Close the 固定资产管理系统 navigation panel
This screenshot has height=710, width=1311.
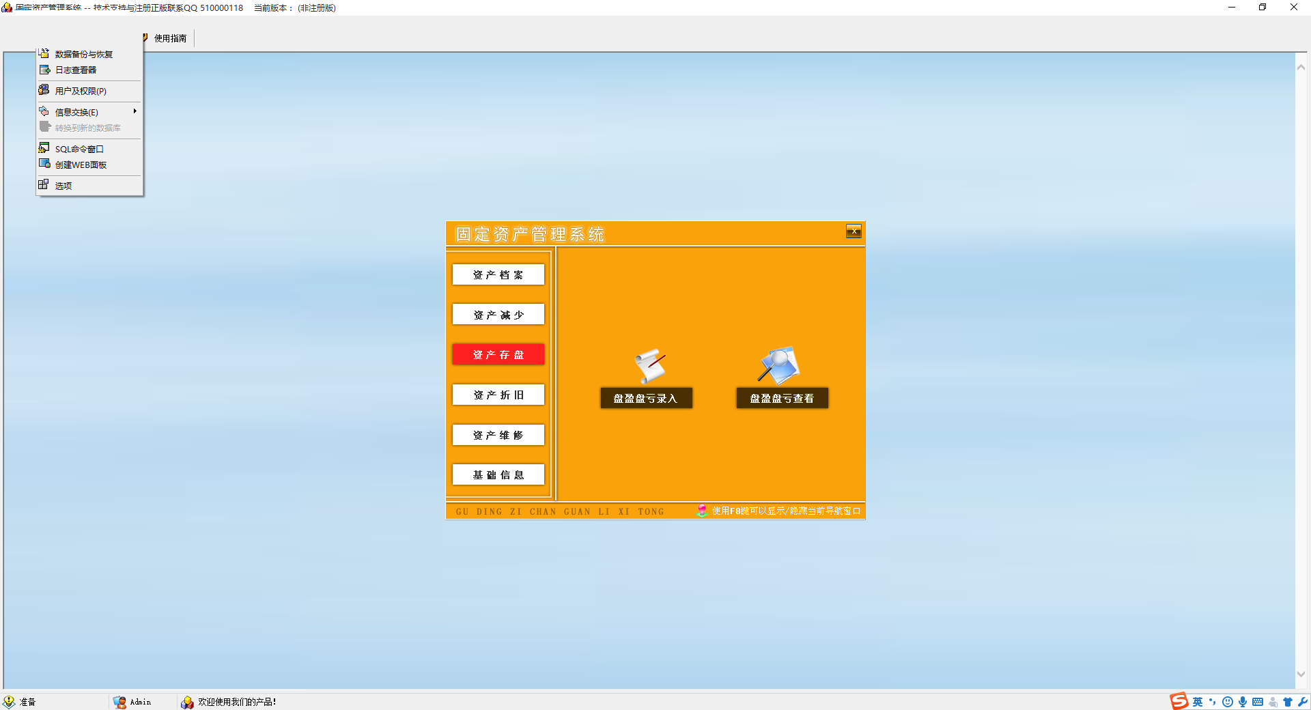pos(854,231)
